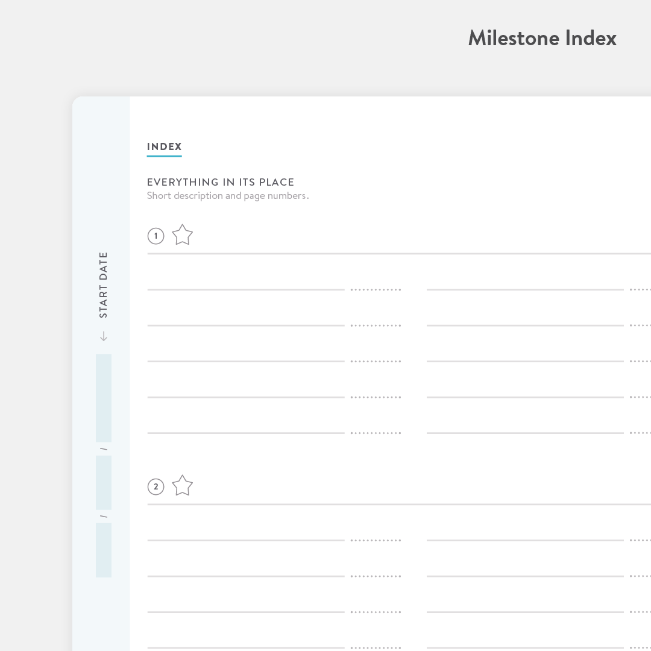This screenshot has width=651, height=651.
Task: Click first left entry line in milestone 1
Action: coord(246,289)
